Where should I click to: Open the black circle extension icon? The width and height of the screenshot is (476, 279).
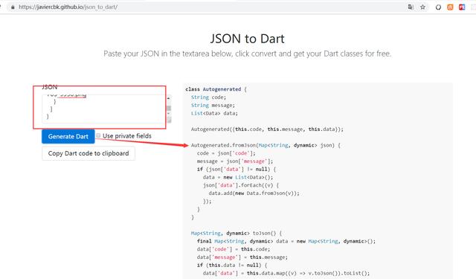pyautogui.click(x=438, y=7)
